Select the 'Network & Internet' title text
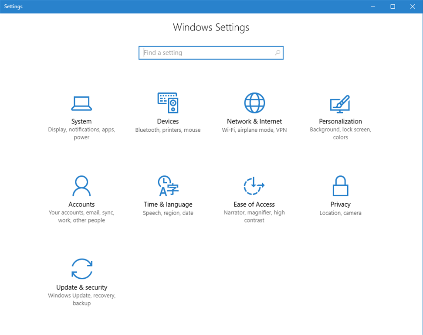The image size is (423, 335). (x=254, y=122)
